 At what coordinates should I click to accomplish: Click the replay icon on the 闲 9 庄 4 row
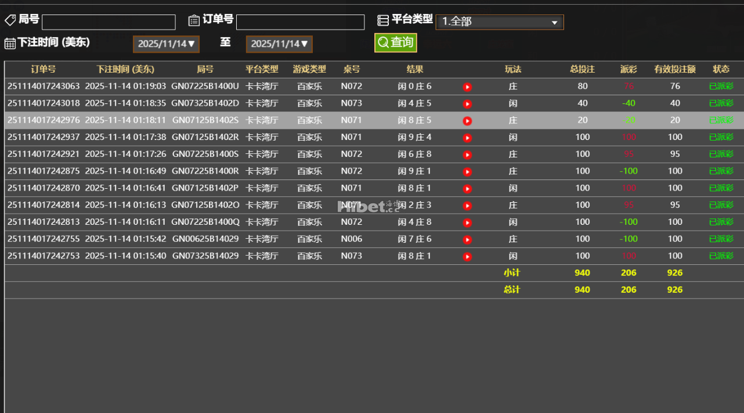[467, 138]
